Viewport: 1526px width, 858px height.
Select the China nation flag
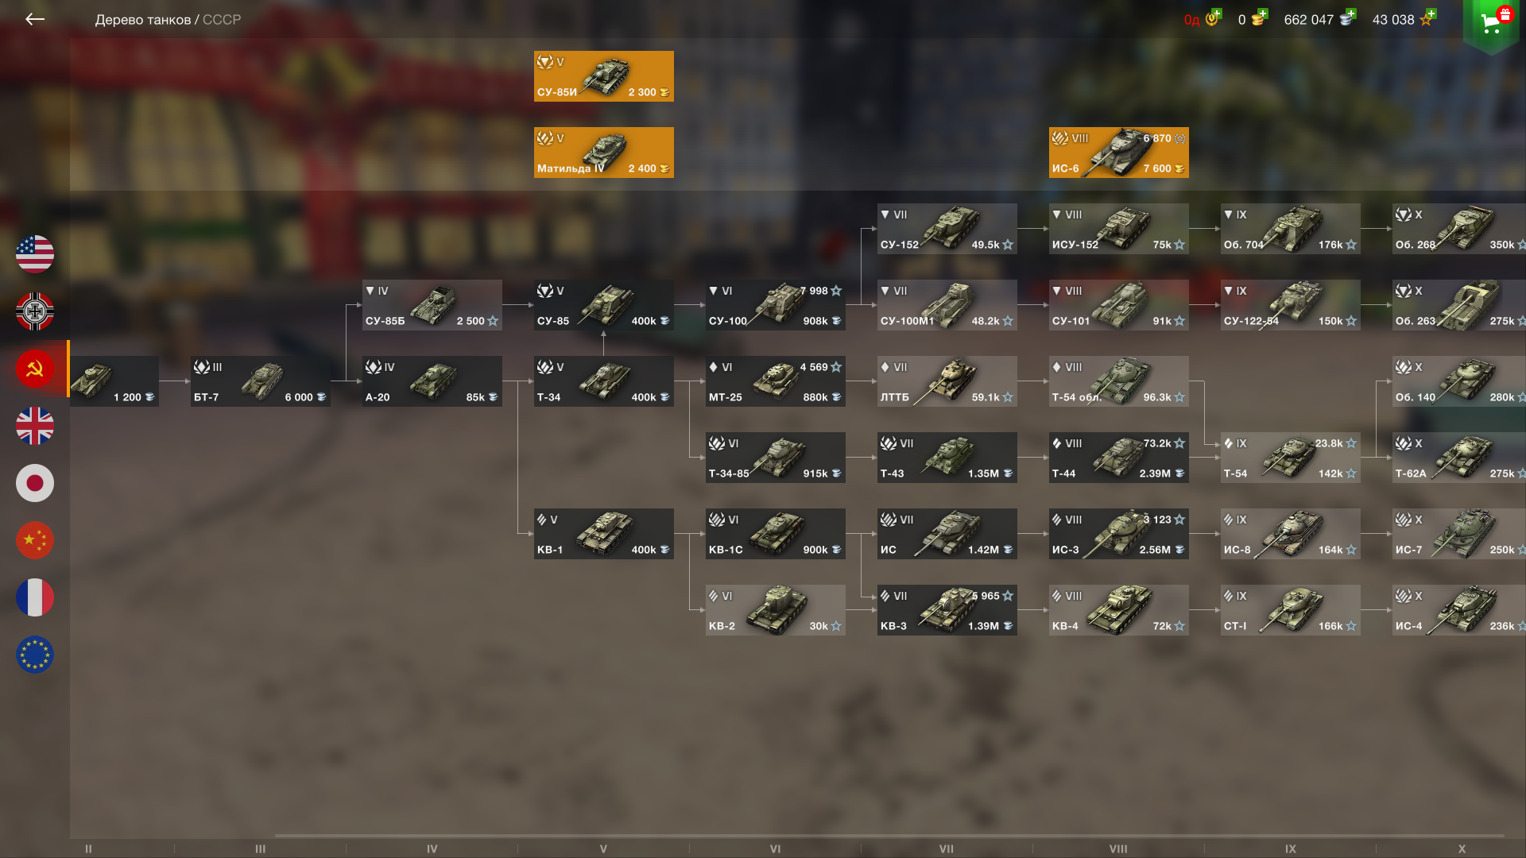35,540
